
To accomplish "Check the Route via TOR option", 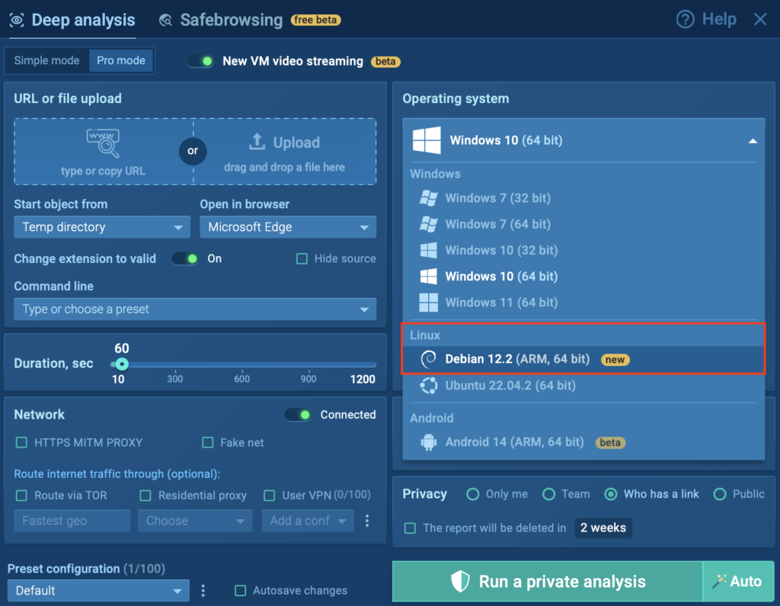I will coord(21,495).
